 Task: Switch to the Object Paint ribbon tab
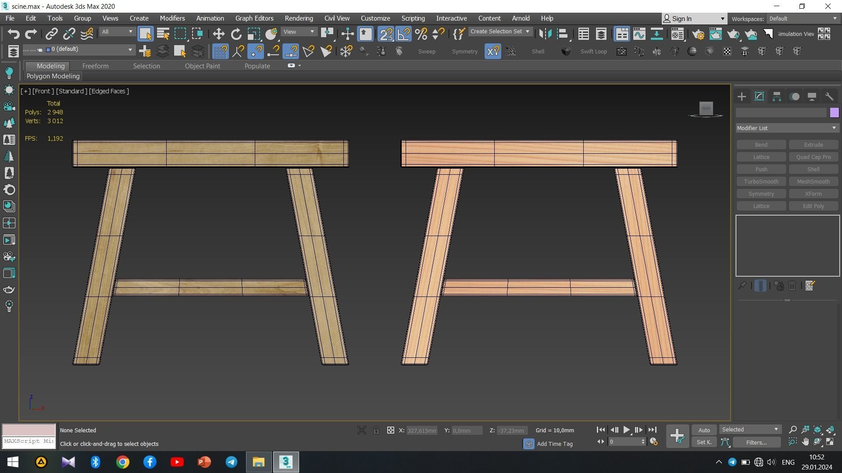[202, 66]
